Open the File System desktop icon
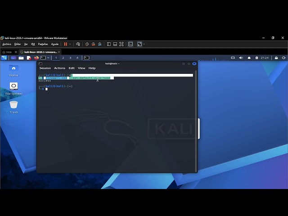 click(13, 89)
